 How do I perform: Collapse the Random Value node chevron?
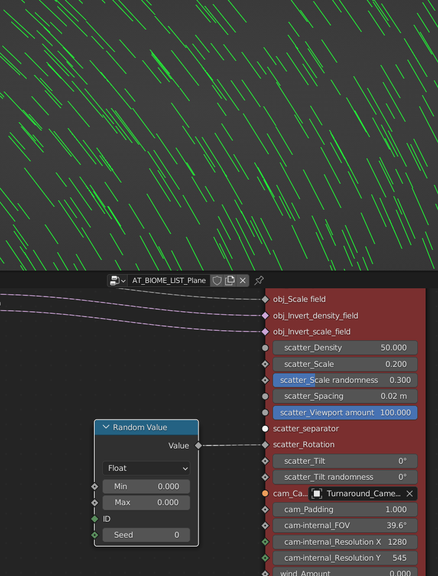[x=106, y=427]
